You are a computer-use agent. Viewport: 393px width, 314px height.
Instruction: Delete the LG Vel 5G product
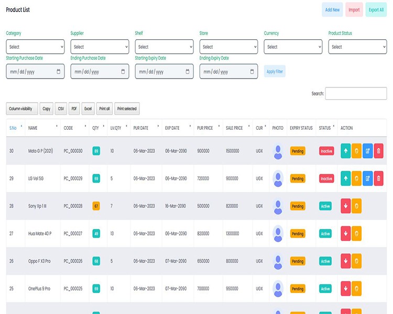378,178
